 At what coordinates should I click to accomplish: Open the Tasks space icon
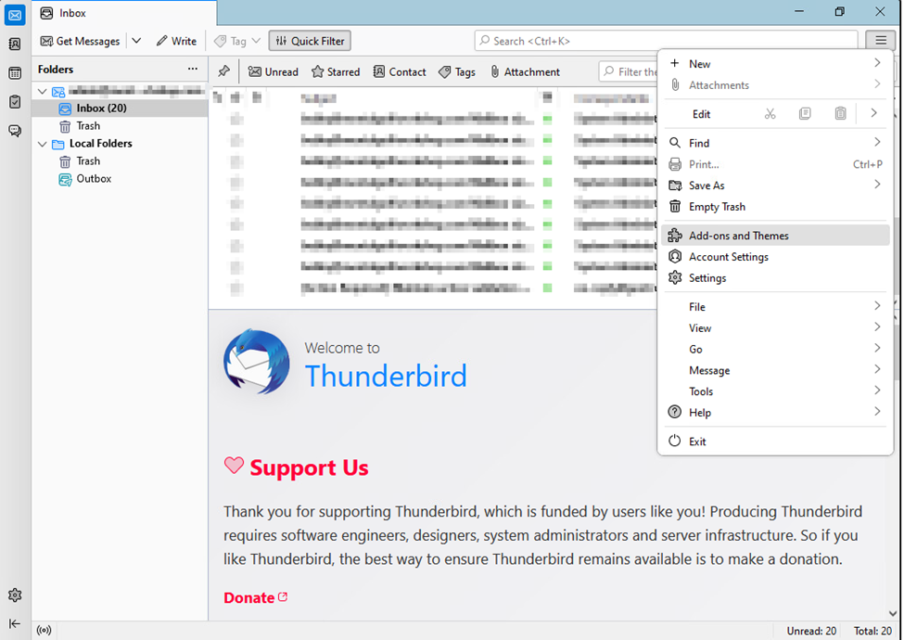(15, 102)
